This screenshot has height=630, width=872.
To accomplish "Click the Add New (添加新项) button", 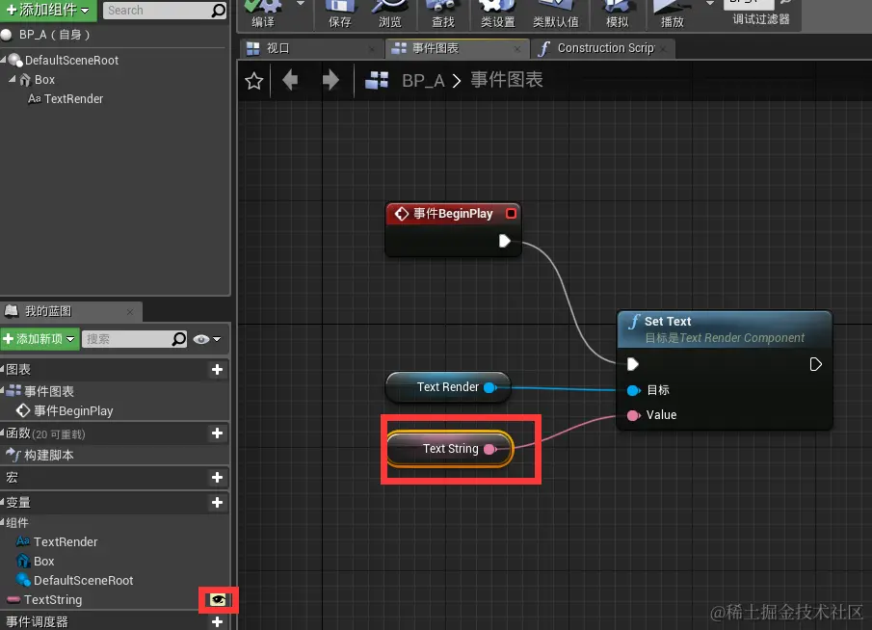I will click(40, 339).
